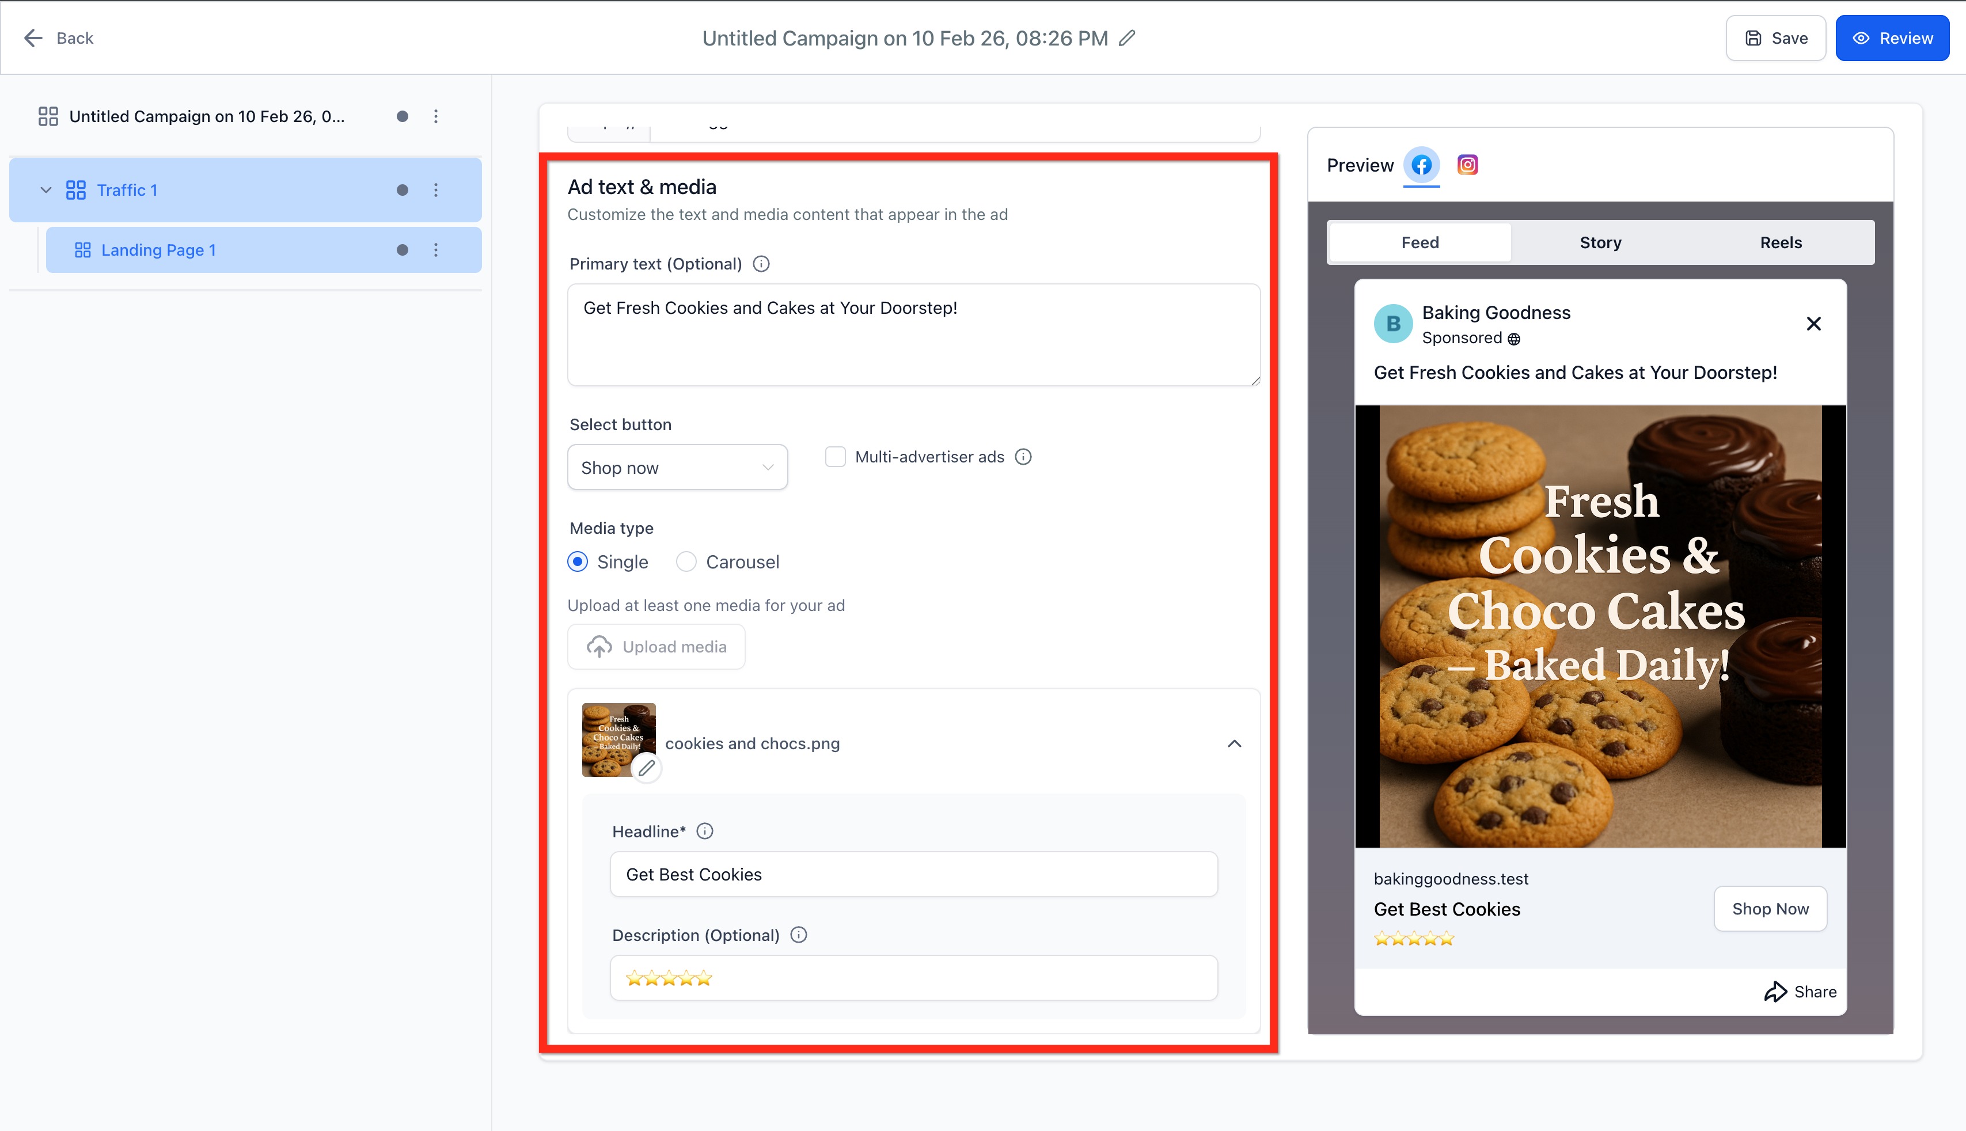Open the Shop now button dropdown
The height and width of the screenshot is (1131, 1966).
click(677, 468)
